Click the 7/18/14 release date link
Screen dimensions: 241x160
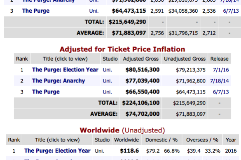click(x=220, y=81)
